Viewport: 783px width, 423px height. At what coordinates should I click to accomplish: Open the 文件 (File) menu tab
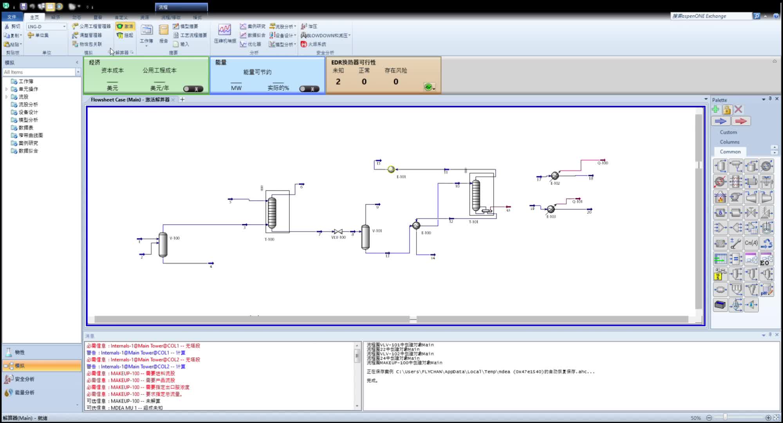[12, 17]
